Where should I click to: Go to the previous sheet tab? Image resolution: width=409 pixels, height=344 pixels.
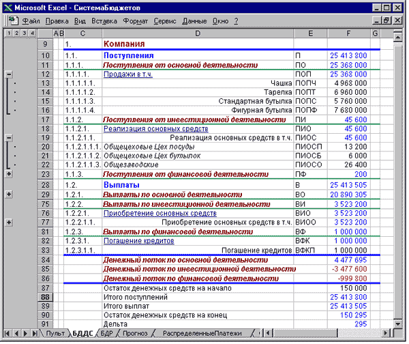click(16, 333)
